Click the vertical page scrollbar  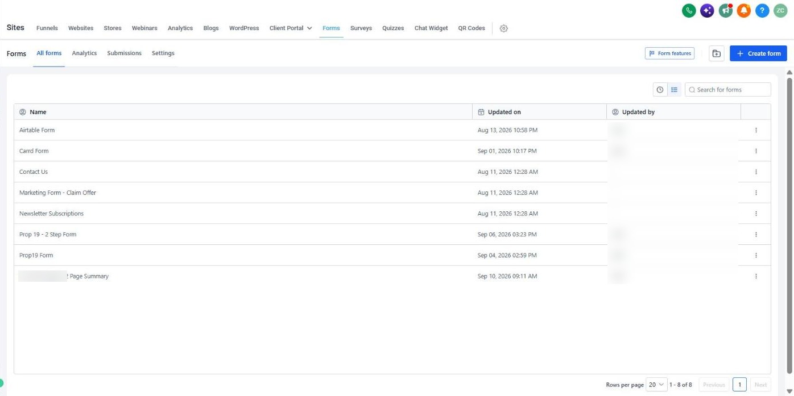[789, 227]
